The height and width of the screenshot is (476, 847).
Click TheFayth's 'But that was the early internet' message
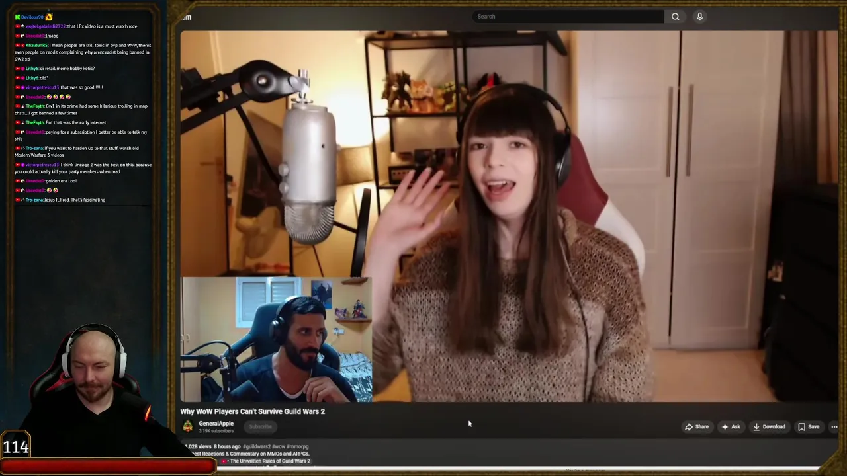coord(76,123)
